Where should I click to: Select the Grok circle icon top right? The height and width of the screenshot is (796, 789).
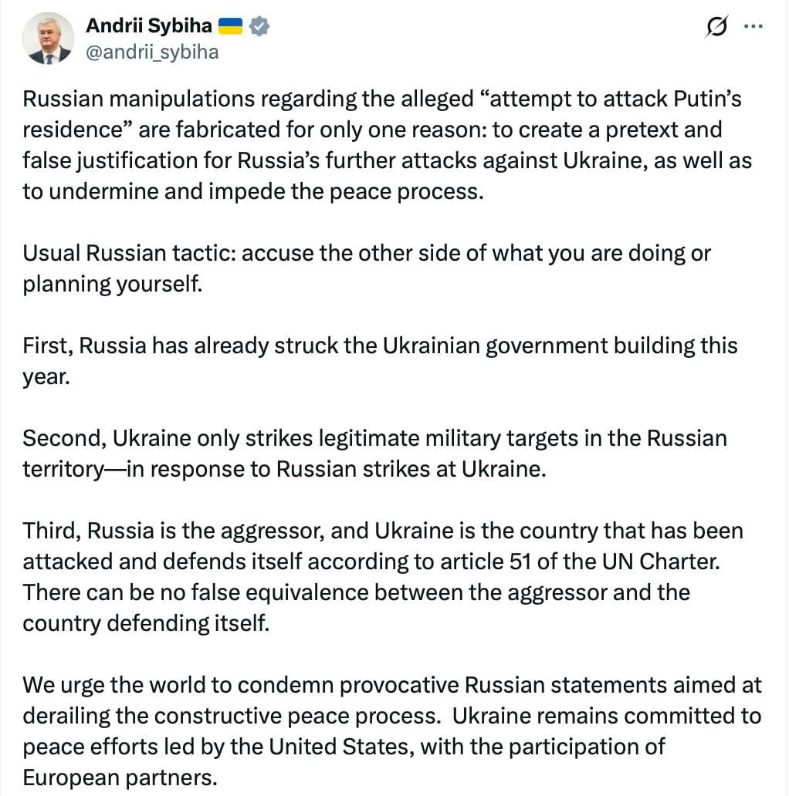coord(716,26)
